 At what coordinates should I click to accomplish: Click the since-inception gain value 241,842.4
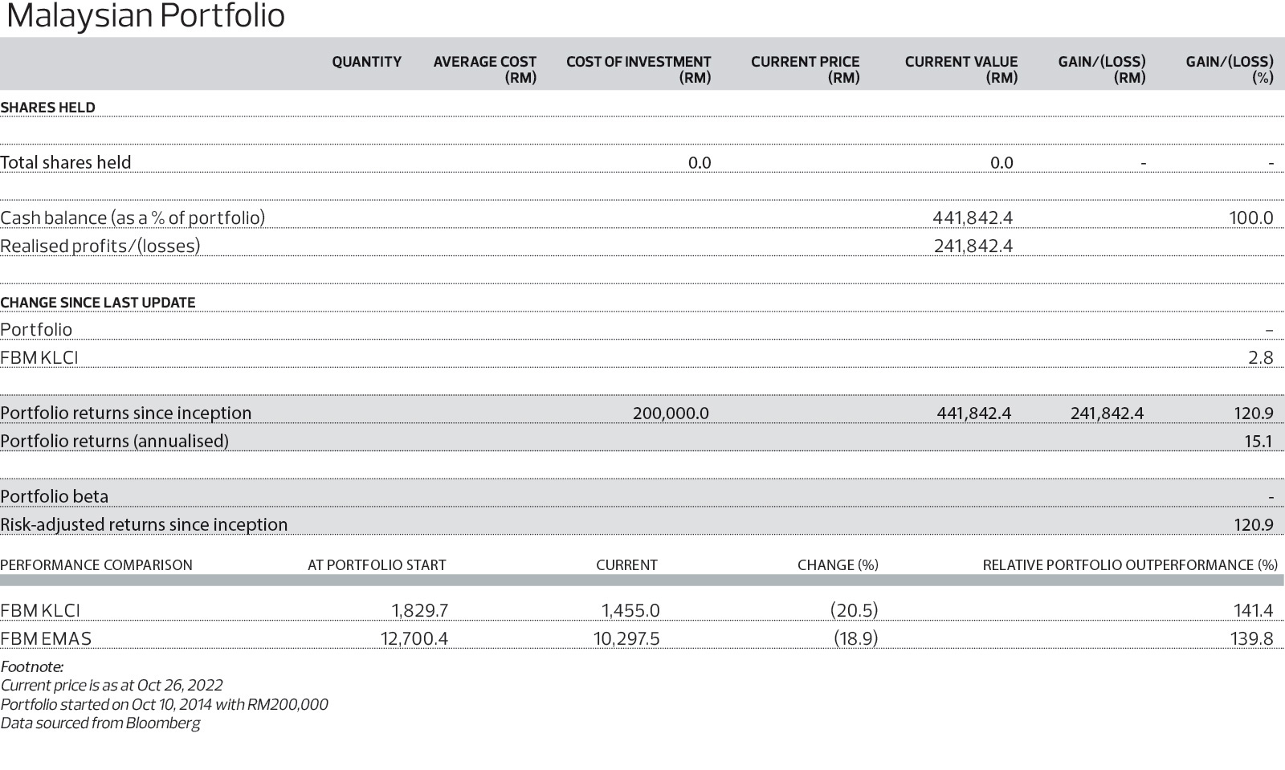1107,413
